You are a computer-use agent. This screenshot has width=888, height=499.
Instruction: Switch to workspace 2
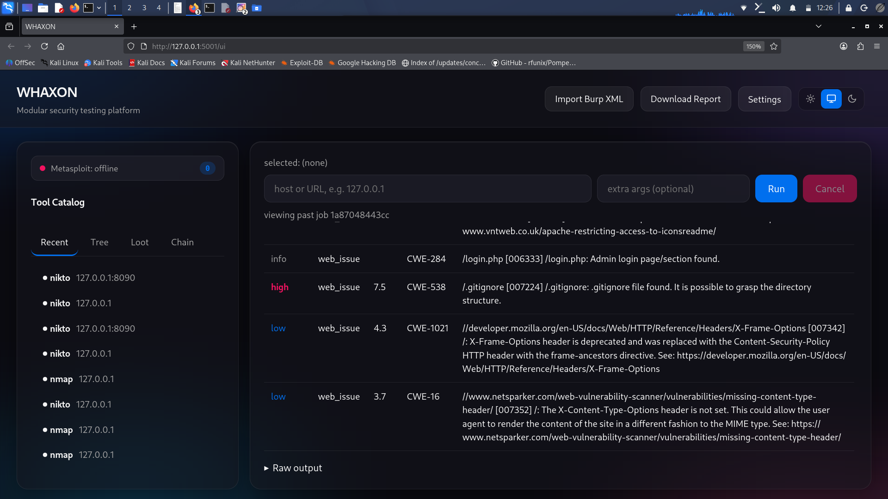129,8
